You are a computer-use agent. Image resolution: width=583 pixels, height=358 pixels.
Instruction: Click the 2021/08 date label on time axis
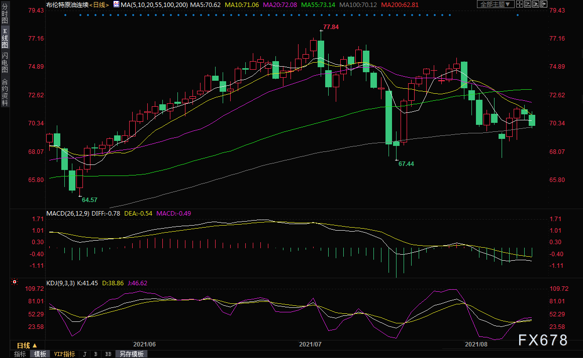(476, 344)
